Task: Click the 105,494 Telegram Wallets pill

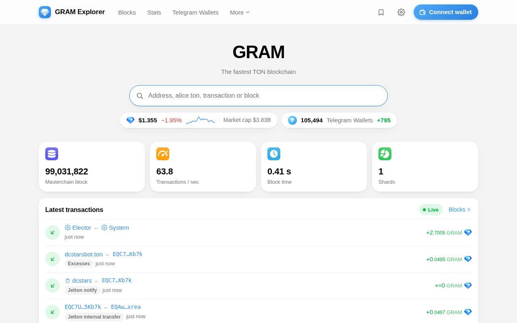Action: 339,120
